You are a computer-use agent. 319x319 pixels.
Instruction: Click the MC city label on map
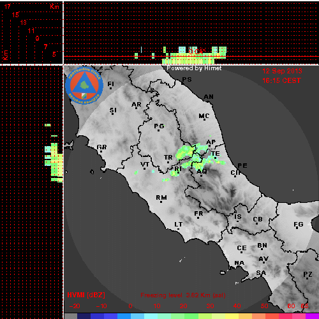tap(204, 116)
